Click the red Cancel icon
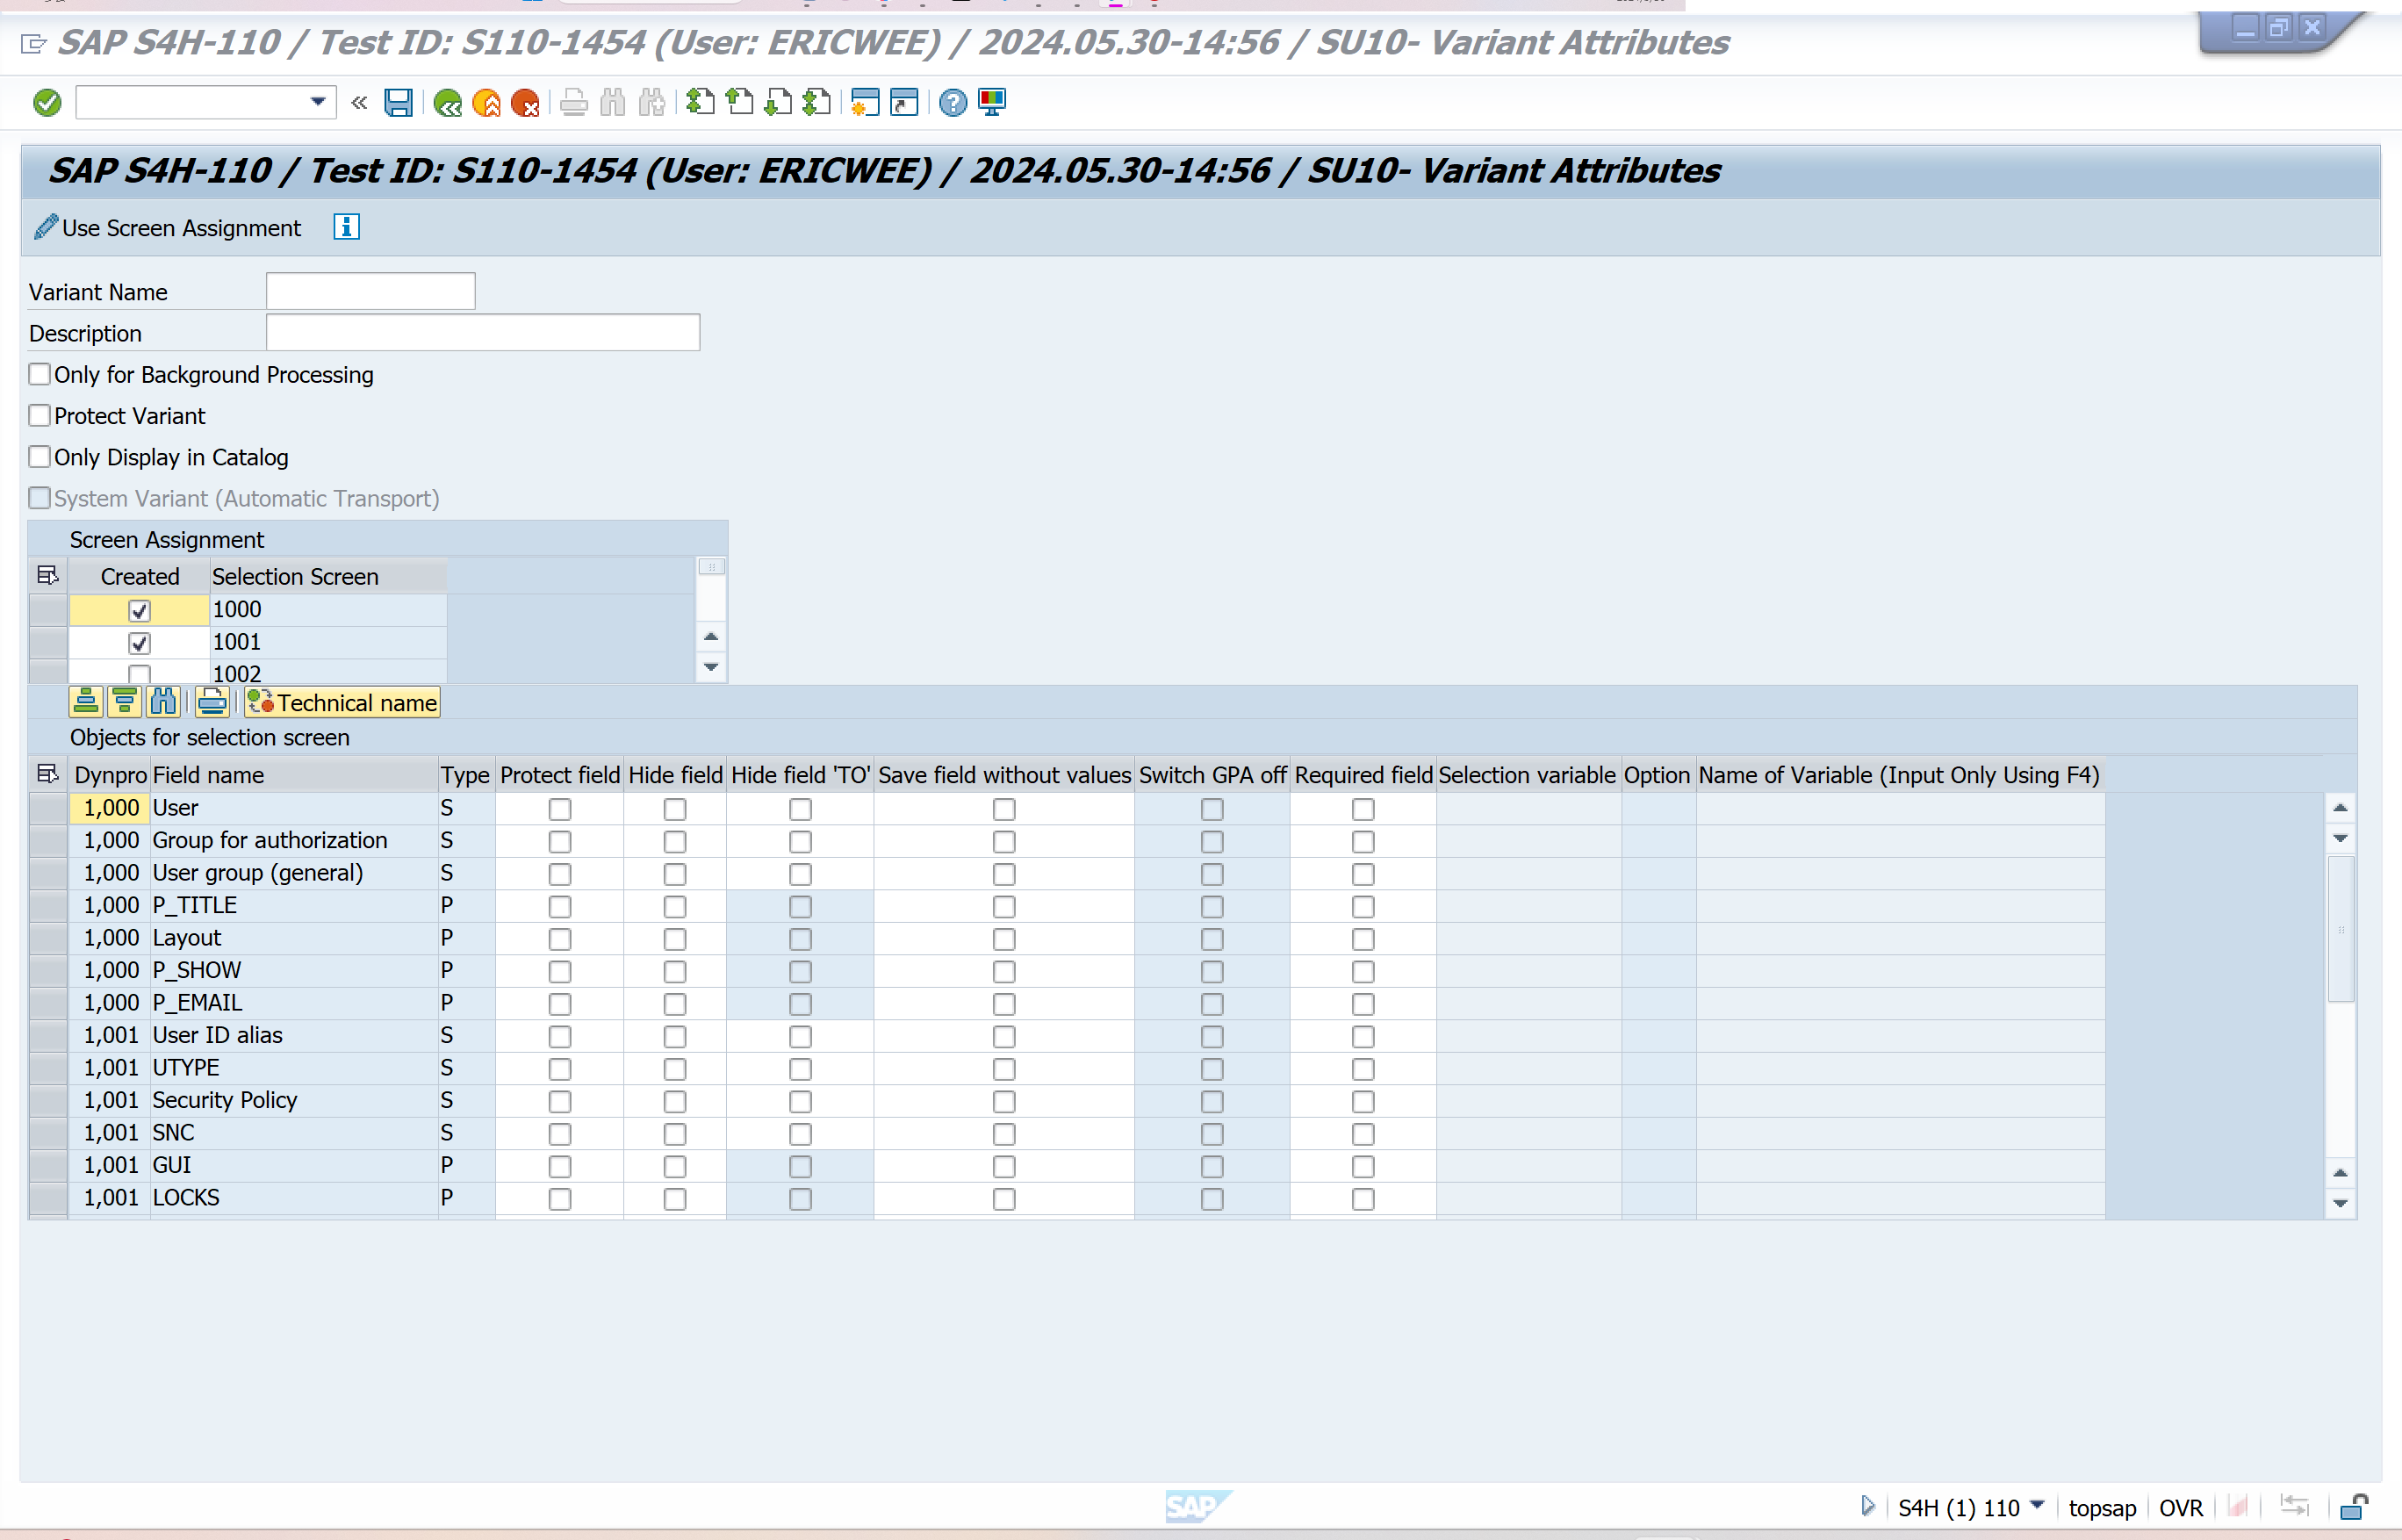This screenshot has width=2402, height=1540. coord(524,103)
